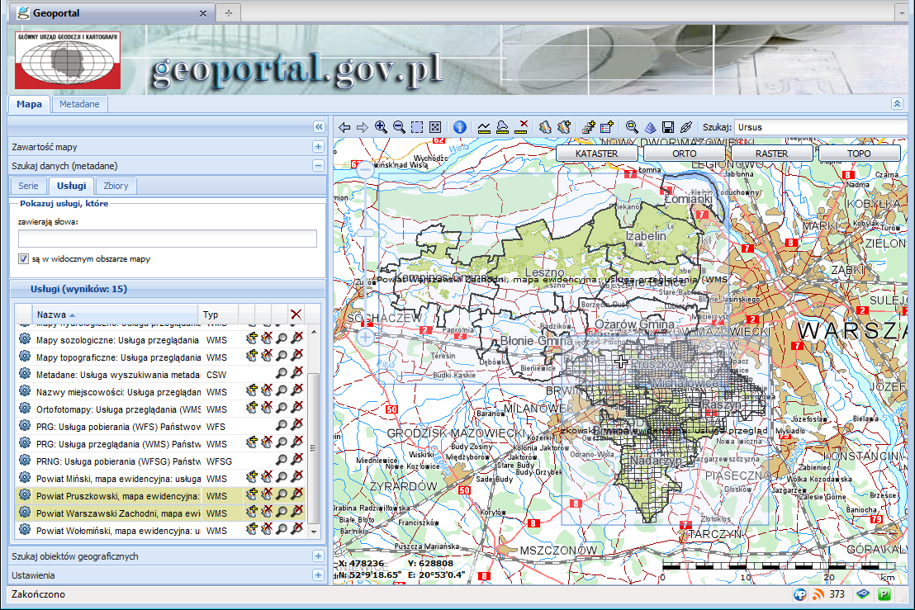This screenshot has height=610, width=915.
Task: Open the map layers icon in toolbar
Action: tap(545, 127)
